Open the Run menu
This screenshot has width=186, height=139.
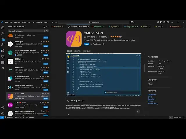(x=33, y=22)
